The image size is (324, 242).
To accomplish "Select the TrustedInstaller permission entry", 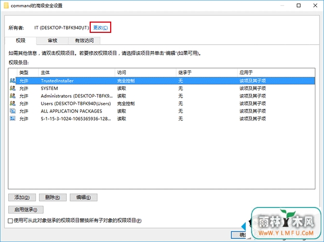I will (x=162, y=81).
